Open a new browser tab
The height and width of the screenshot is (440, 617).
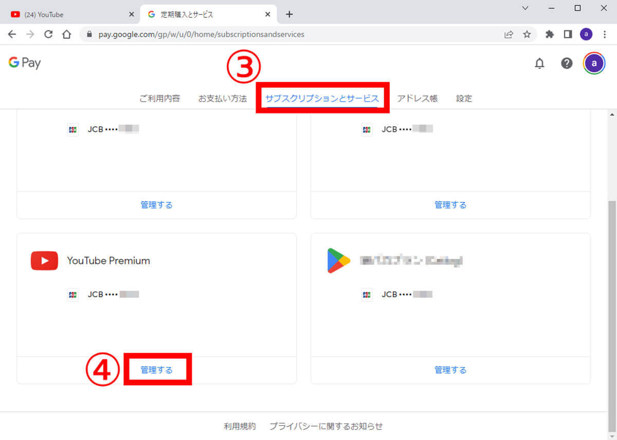coord(289,14)
